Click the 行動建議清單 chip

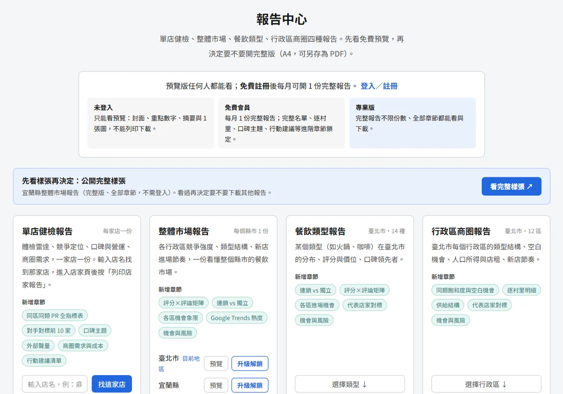tap(44, 361)
